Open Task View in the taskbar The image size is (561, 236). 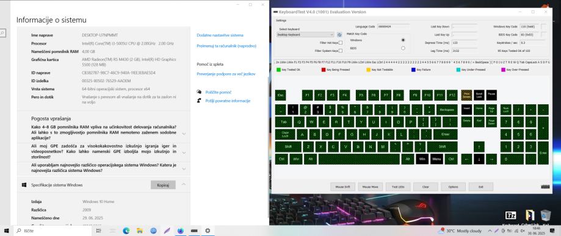(x=98, y=231)
